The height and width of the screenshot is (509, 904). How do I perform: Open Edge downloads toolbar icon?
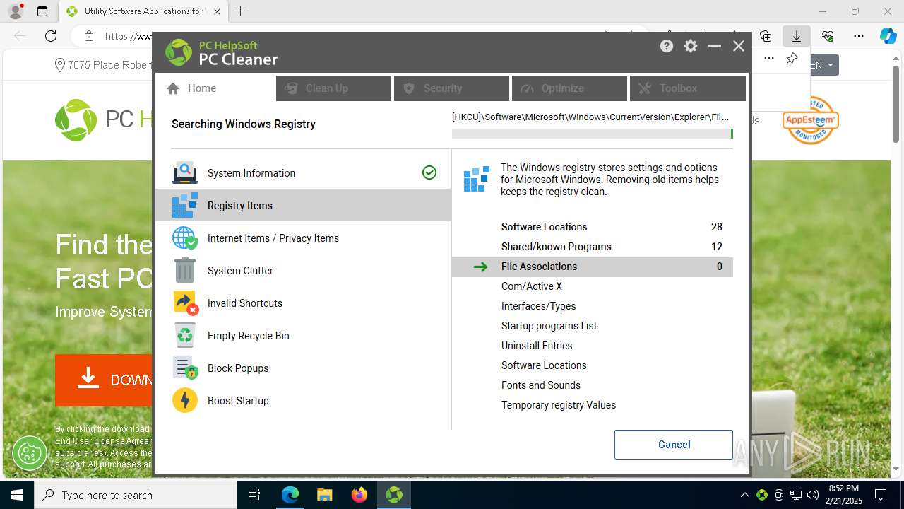(796, 36)
